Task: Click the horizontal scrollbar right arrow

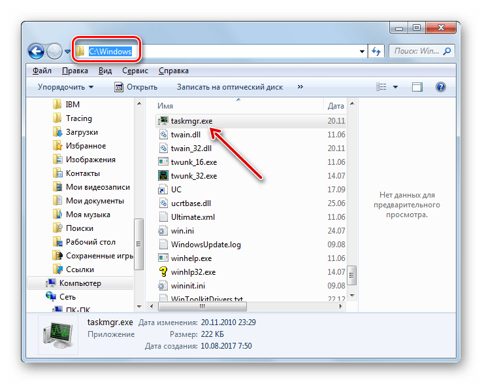Action: tap(340, 306)
